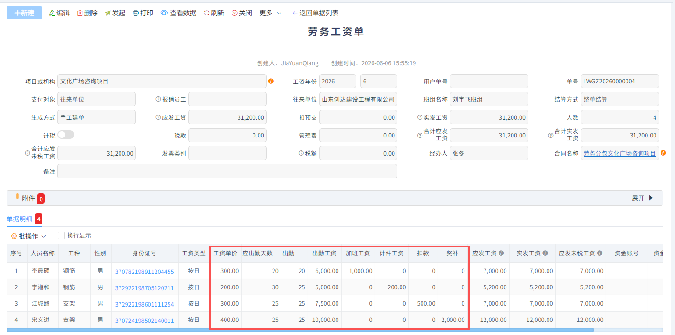The height and width of the screenshot is (335, 675).
Task: Toggle the 计税 switch
Action: [x=66, y=135]
